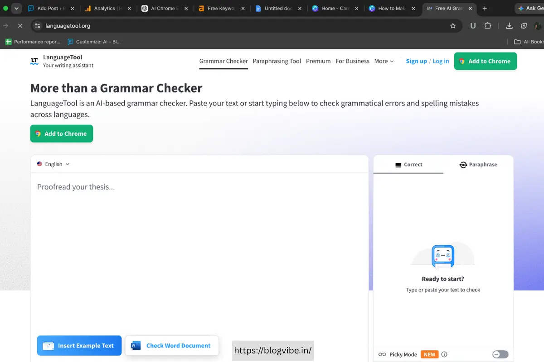
Task: Open the U extension icon
Action: (473, 26)
